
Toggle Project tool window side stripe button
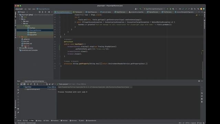click(x=15, y=14)
